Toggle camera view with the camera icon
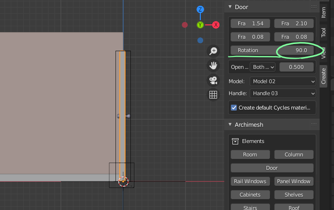The height and width of the screenshot is (210, 334). [213, 80]
